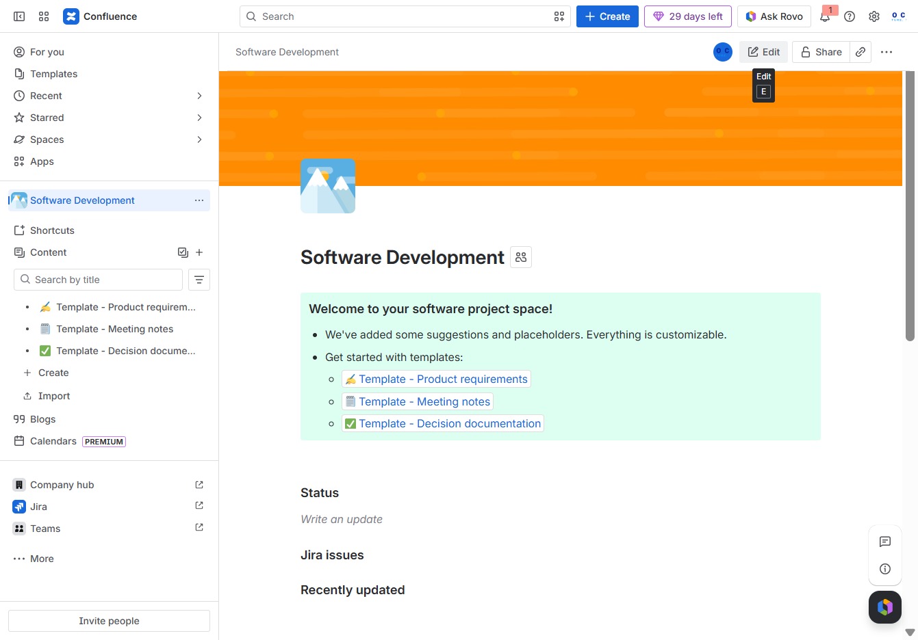Focus the Search by title field
This screenshot has height=640, width=918.
(98, 280)
